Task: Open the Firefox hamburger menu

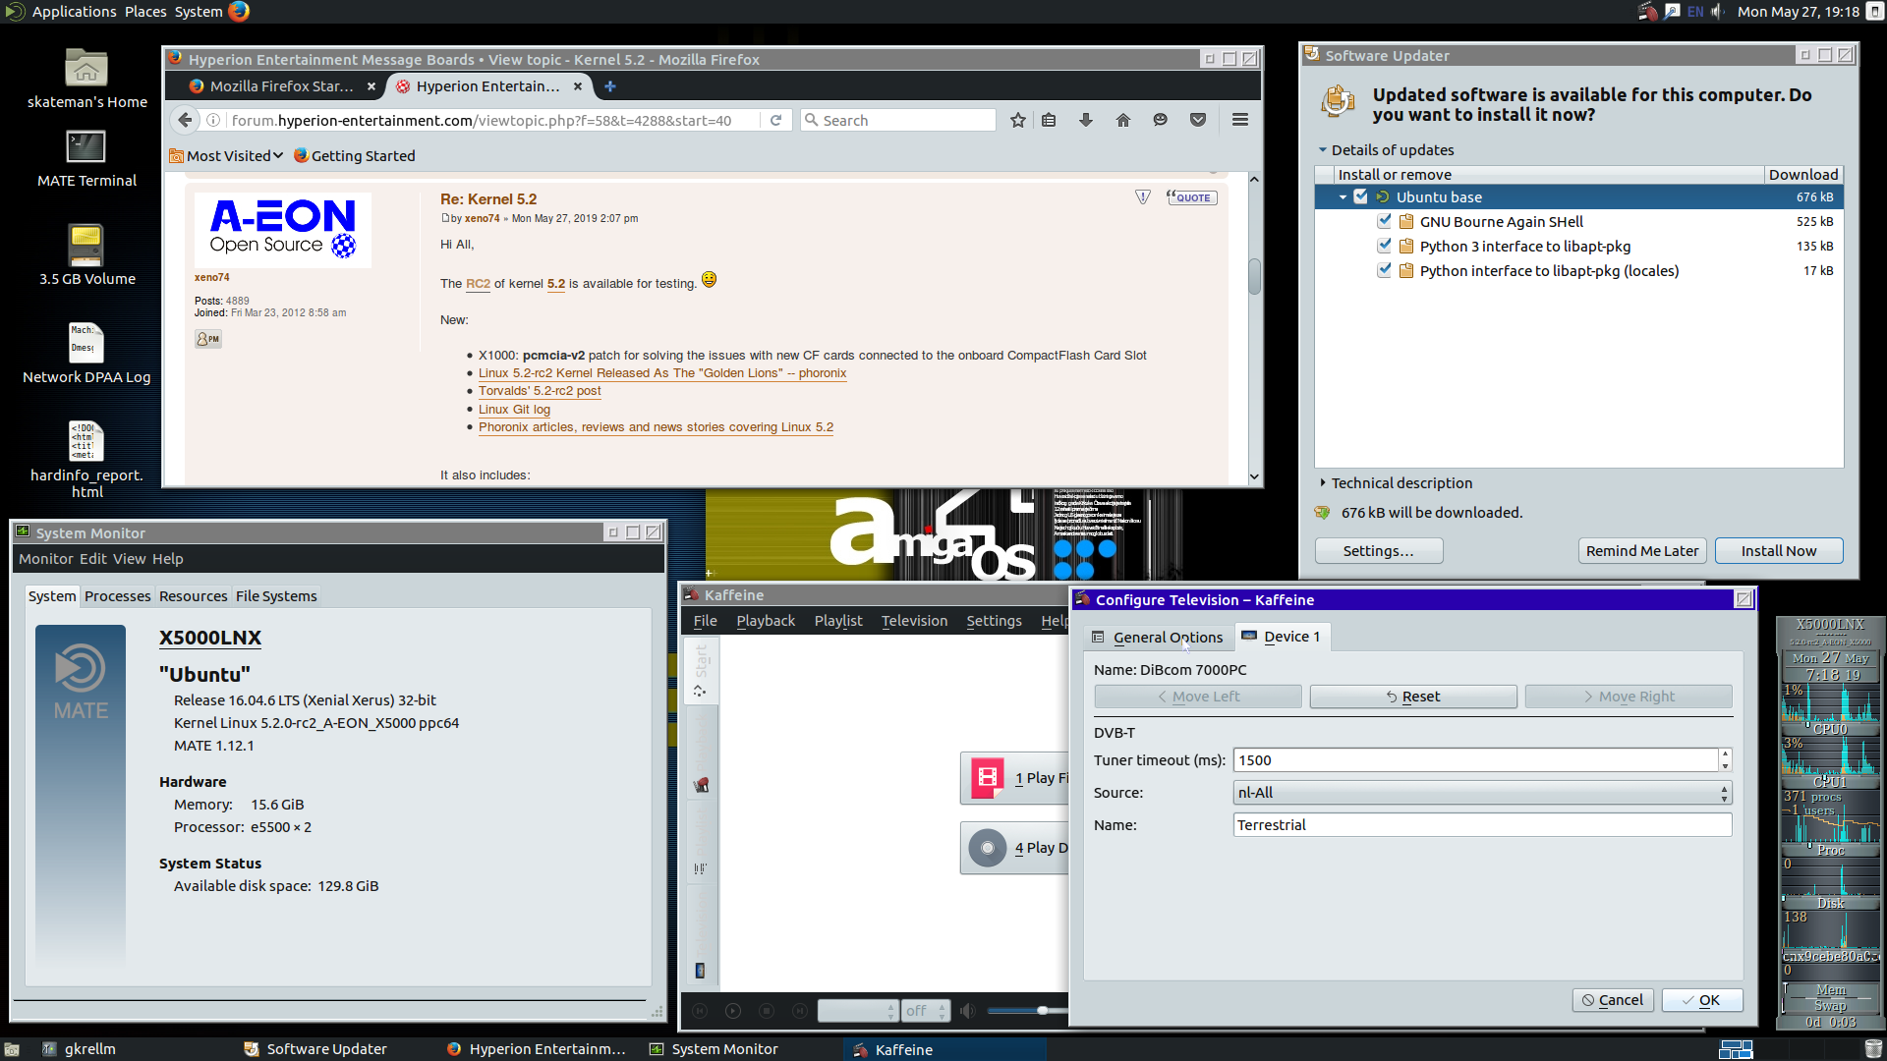Action: pos(1240,120)
